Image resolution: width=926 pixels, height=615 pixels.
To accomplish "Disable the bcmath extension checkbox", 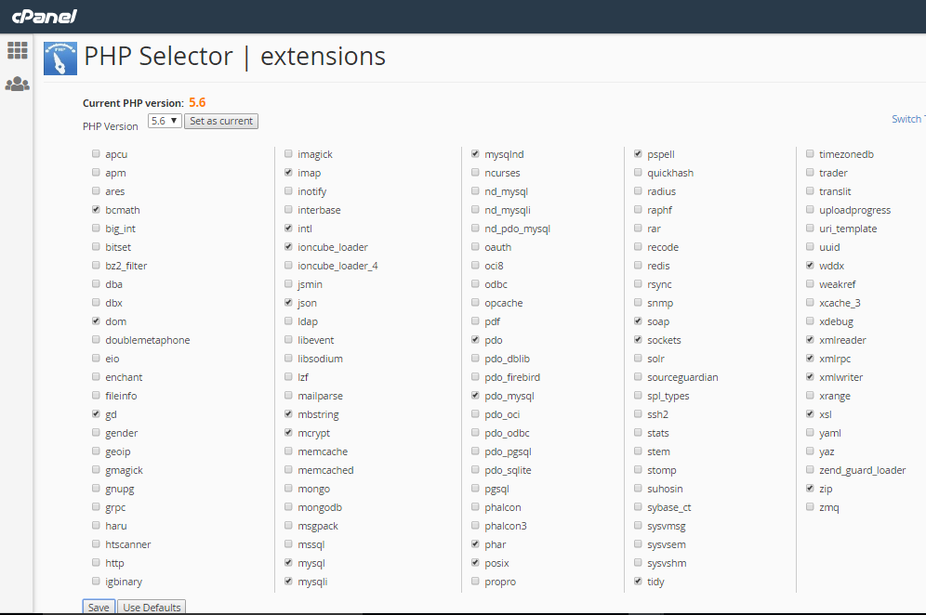I will [x=97, y=210].
